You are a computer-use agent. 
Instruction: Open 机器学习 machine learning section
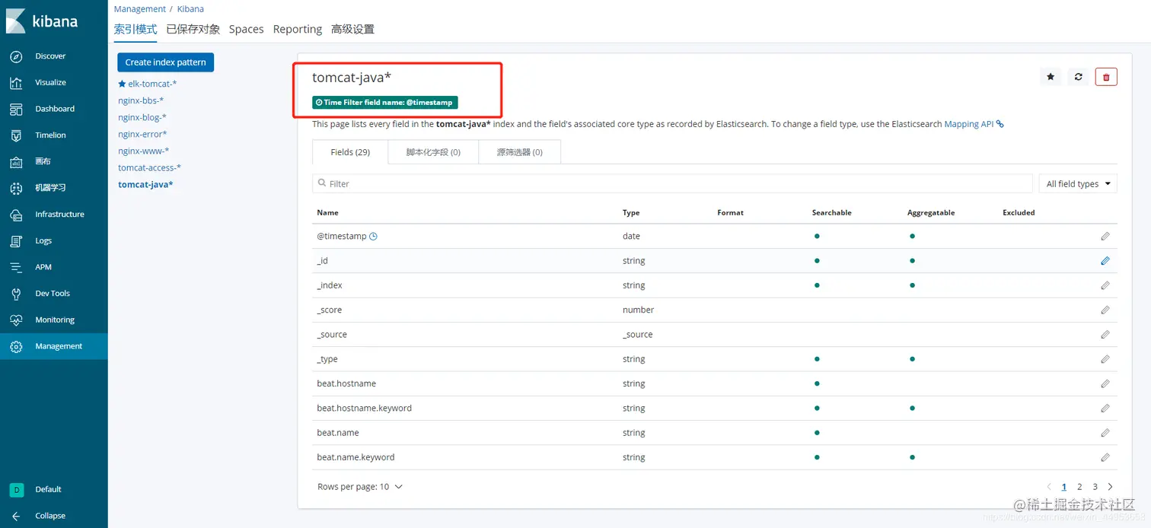[x=50, y=188]
